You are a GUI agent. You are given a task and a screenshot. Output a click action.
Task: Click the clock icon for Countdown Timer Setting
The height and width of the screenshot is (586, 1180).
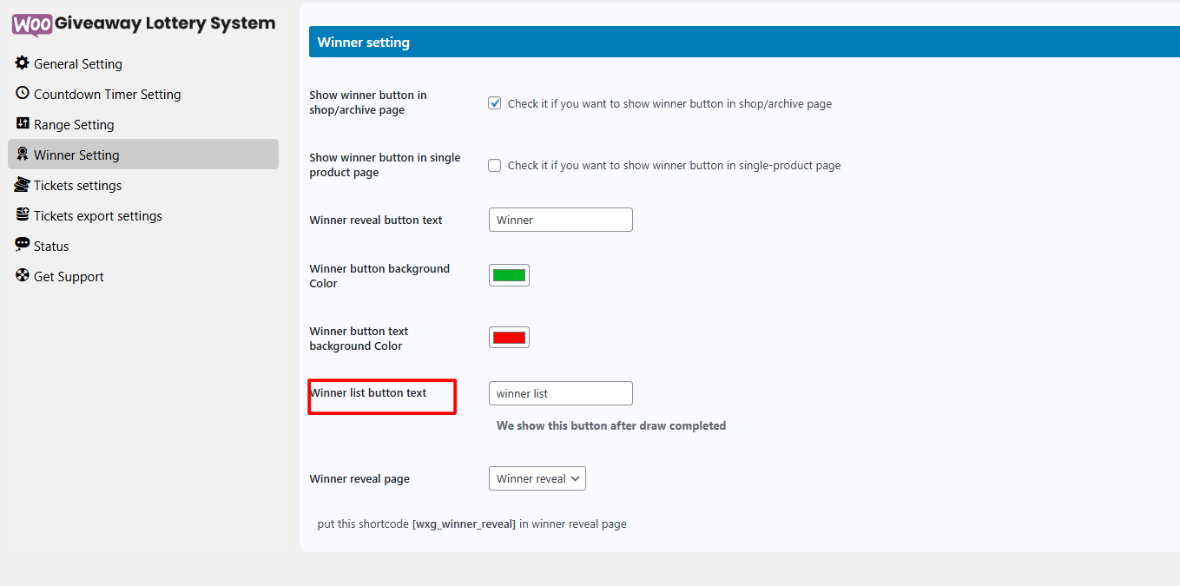point(23,93)
